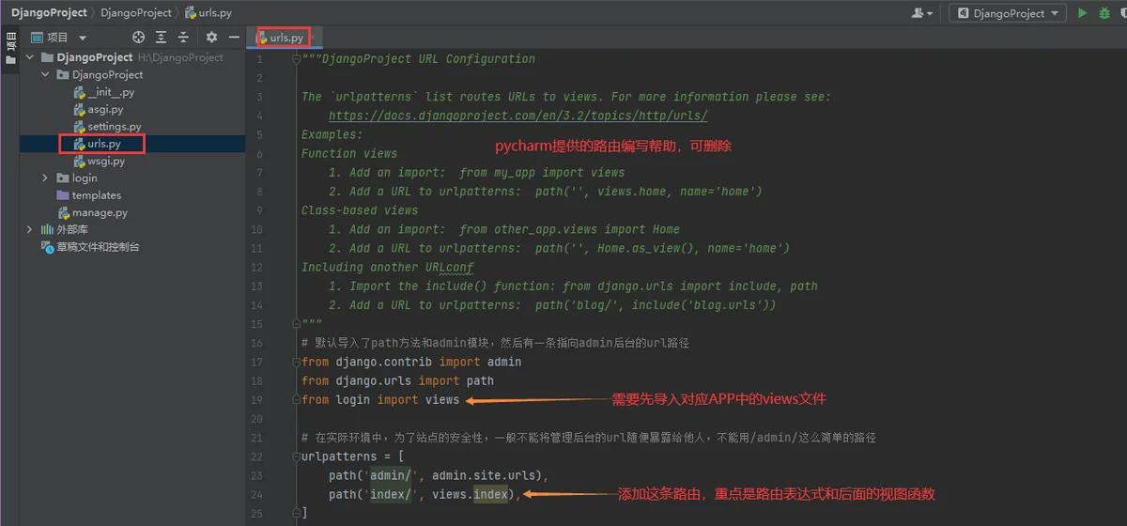
Task: Click the Python icon on the urls.py tab
Action: click(x=262, y=39)
